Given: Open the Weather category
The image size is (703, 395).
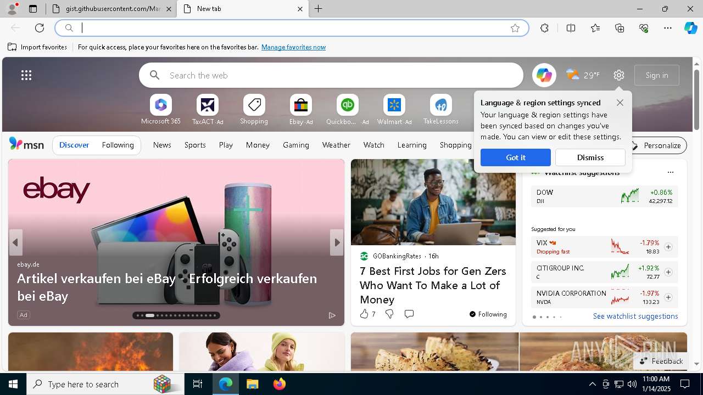Looking at the screenshot, I should pyautogui.click(x=336, y=145).
